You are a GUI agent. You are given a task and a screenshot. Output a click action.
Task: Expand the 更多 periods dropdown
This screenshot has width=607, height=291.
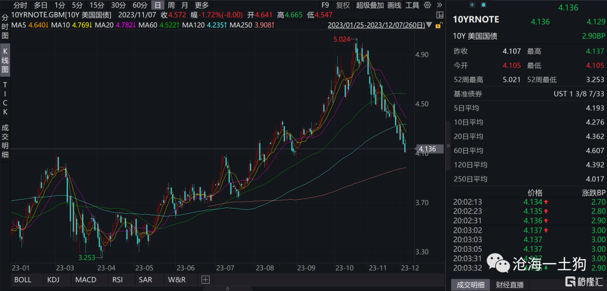pyautogui.click(x=202, y=5)
